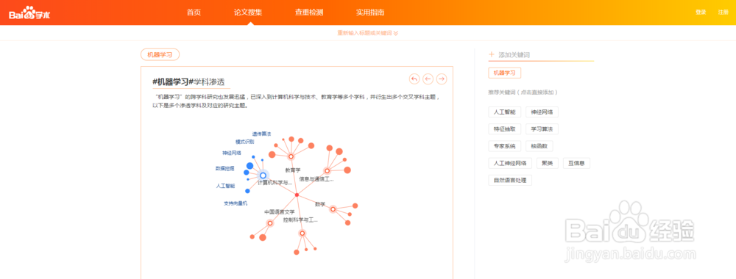736x279 pixels.
Task: Click the 注册 link
Action: point(723,12)
